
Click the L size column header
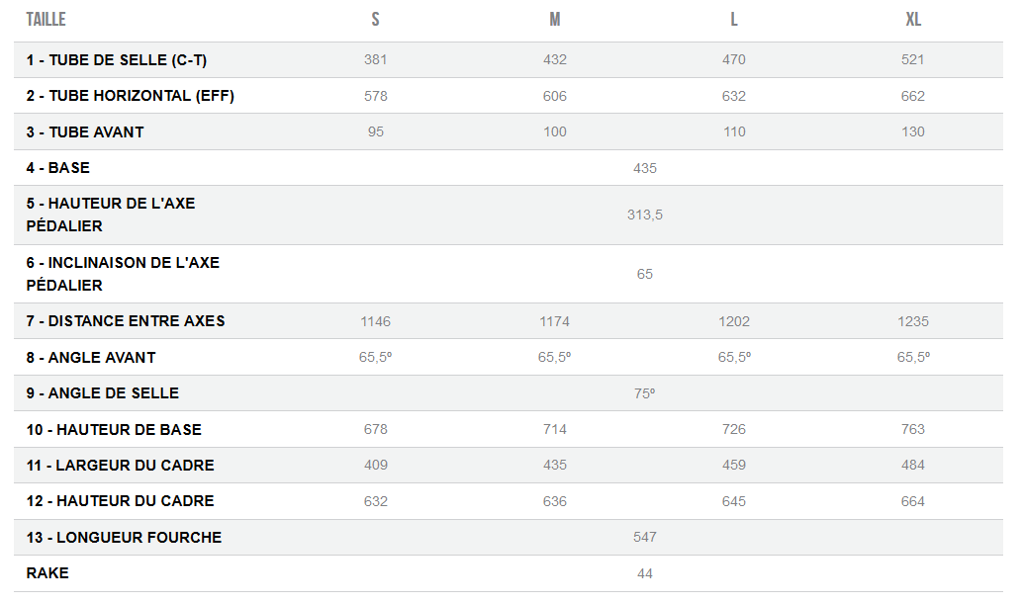click(734, 20)
